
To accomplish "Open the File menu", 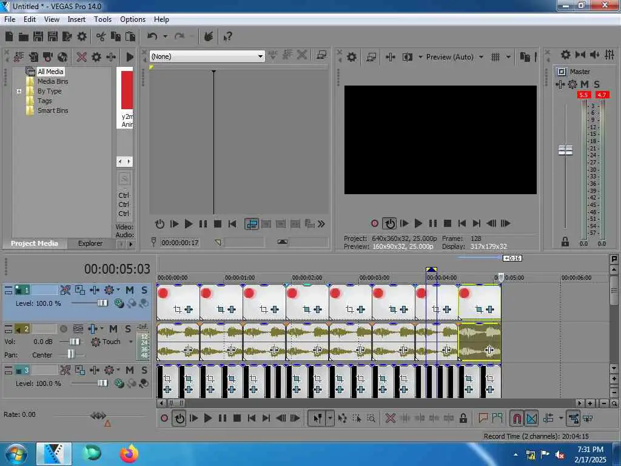I will point(10,19).
